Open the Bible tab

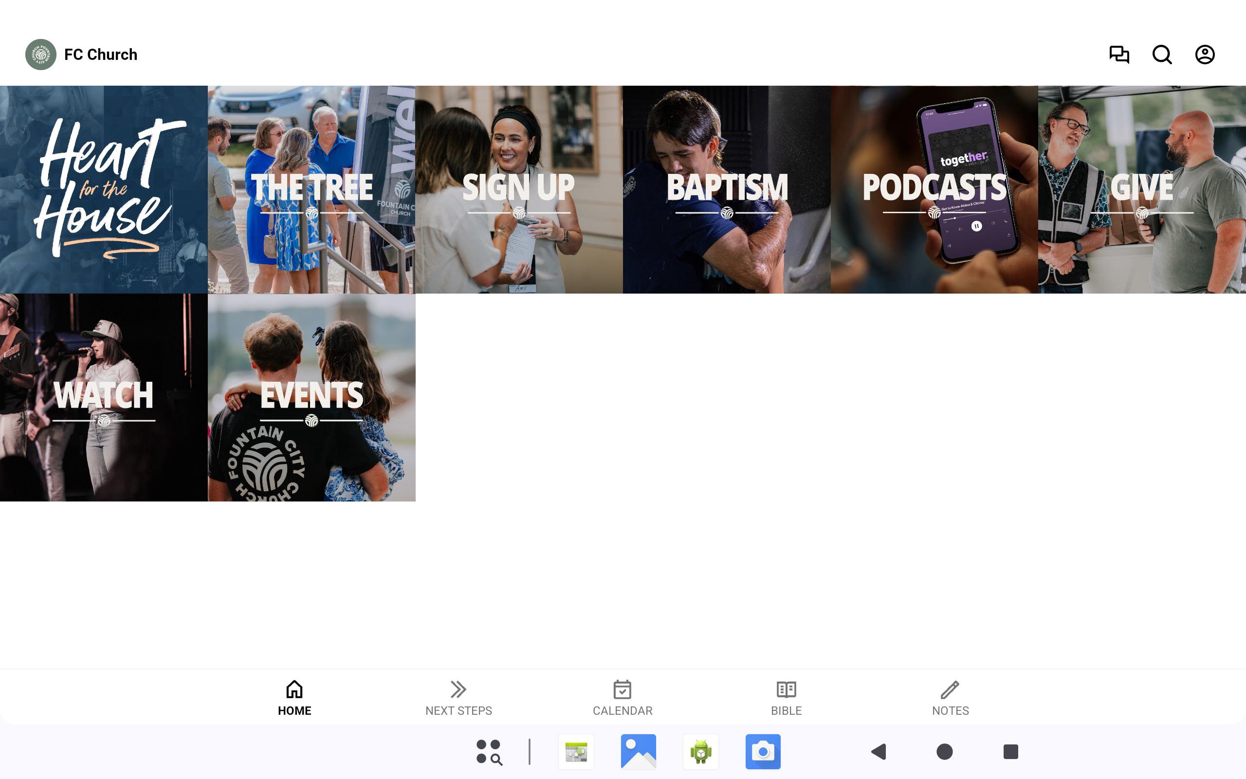pos(786,698)
